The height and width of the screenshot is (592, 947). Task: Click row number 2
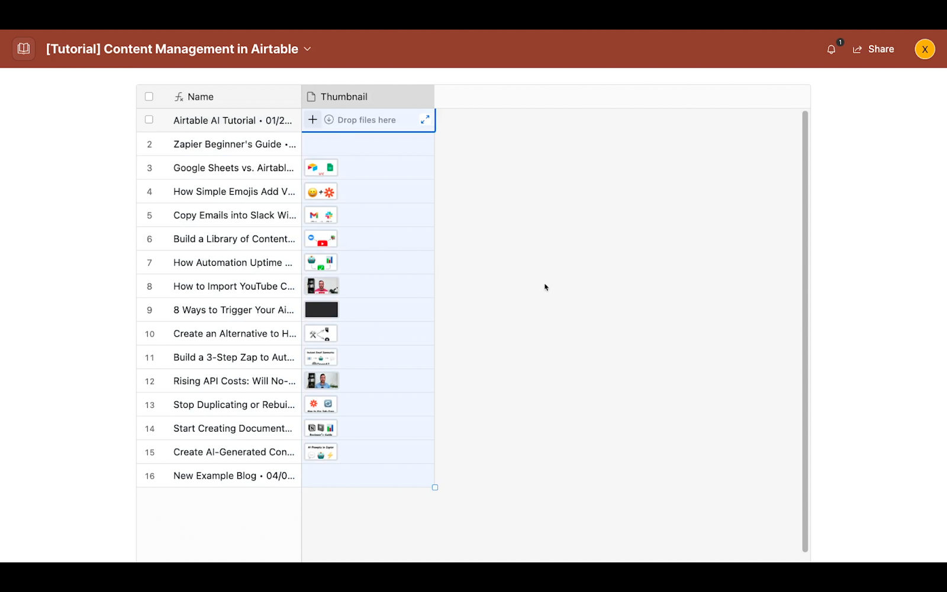click(150, 144)
